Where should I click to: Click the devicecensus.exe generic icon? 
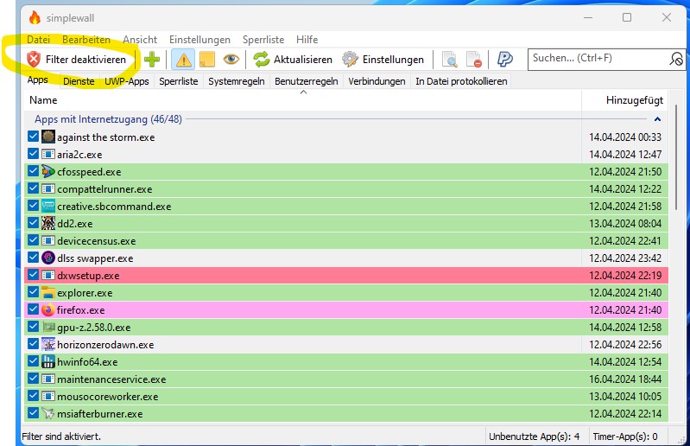coord(48,240)
